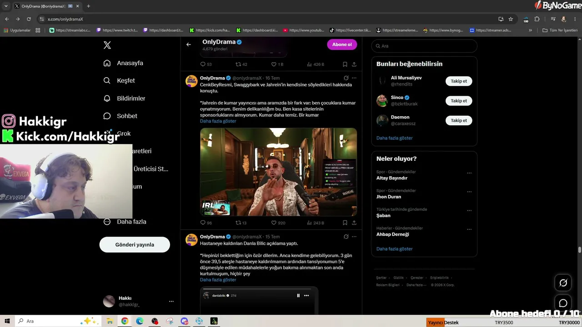The image size is (582, 327).
Task: Follow Daemon with Takip et
Action: (x=459, y=120)
